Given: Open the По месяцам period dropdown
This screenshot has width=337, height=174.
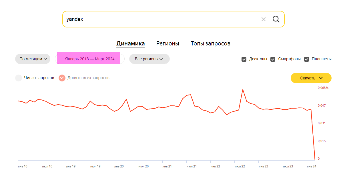Looking at the screenshot, I should click(x=33, y=59).
